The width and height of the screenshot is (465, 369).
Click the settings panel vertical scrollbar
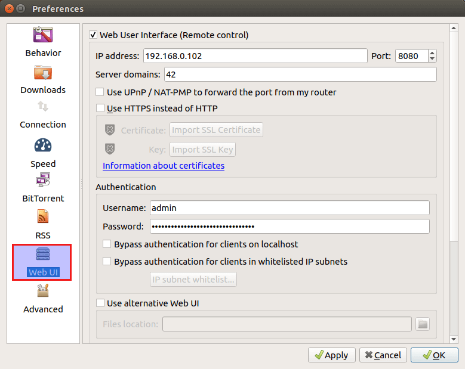coord(453,179)
